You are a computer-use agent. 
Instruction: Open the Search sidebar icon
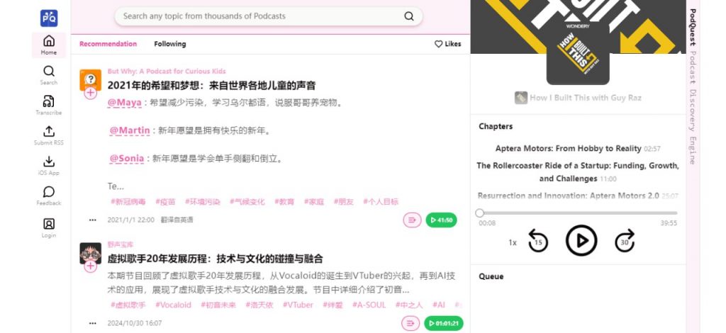[x=49, y=75]
